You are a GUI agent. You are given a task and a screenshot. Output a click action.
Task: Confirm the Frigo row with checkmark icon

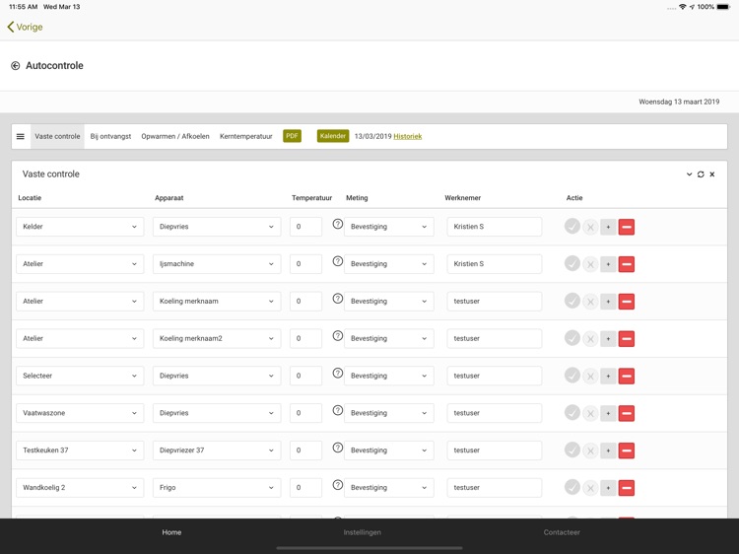[572, 487]
